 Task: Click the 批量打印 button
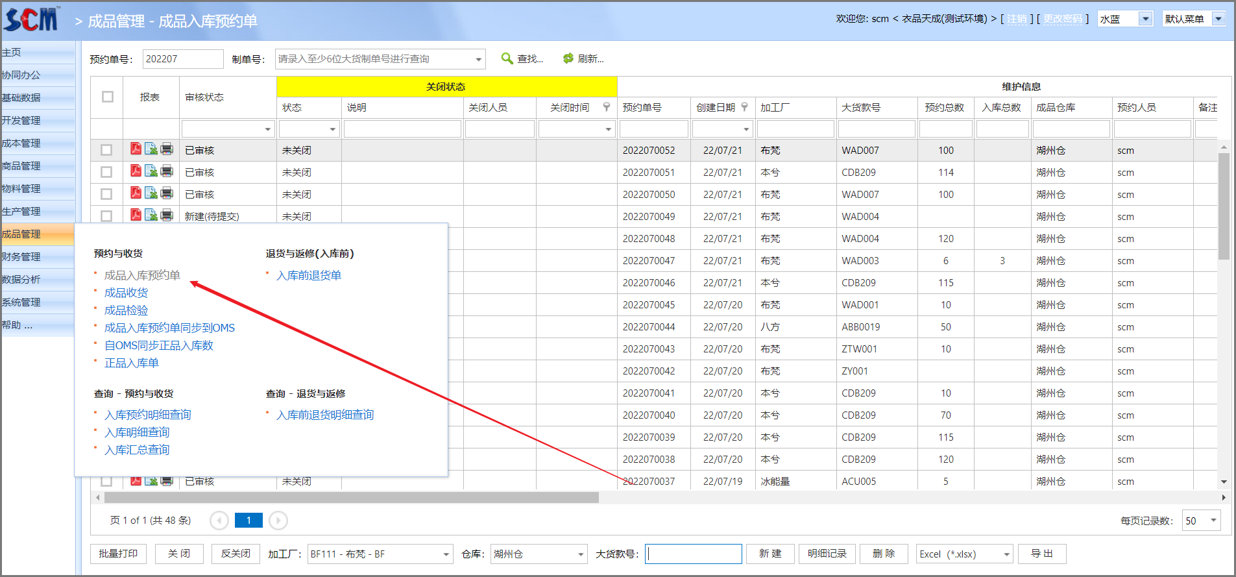coord(118,554)
